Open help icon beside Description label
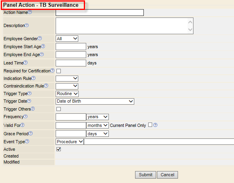This screenshot has height=183, width=234. click(x=27, y=25)
